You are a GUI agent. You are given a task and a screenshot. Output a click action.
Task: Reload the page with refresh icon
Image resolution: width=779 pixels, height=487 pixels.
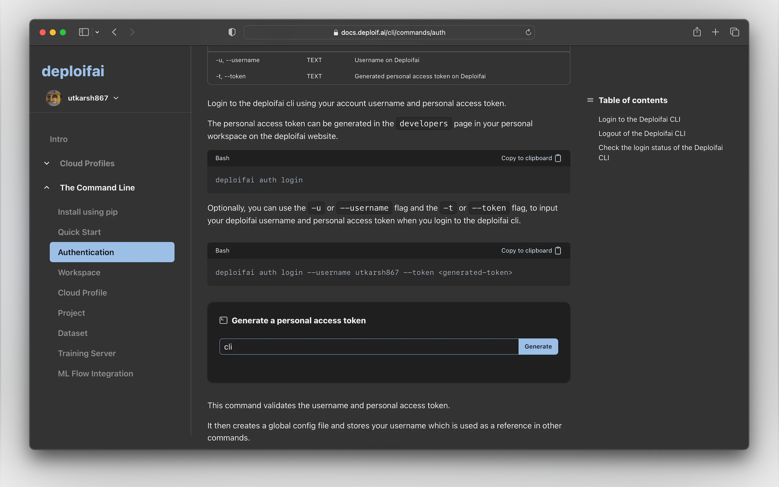[x=528, y=32]
